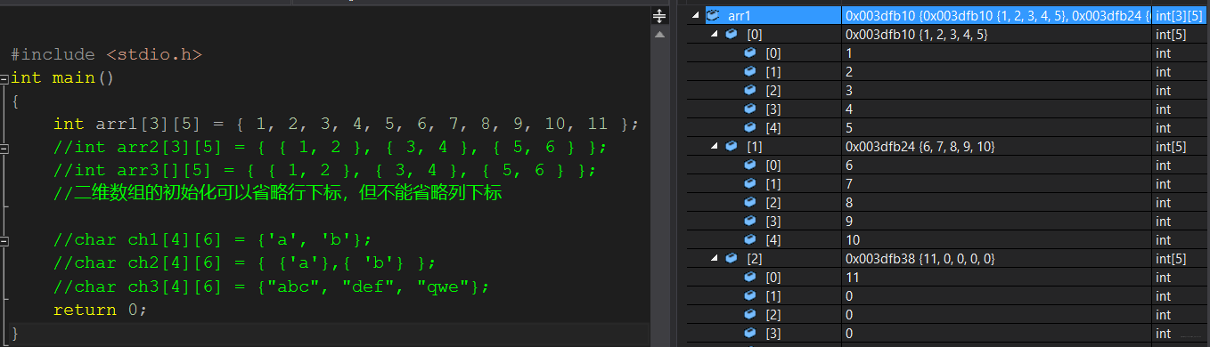The image size is (1210, 347).
Task: Collapse the [0] sub-array at 0x003dfb10
Action: [x=713, y=35]
